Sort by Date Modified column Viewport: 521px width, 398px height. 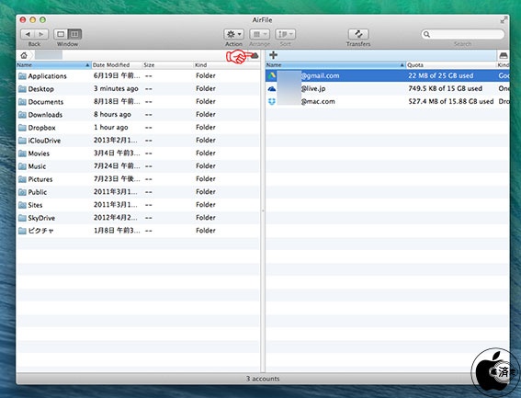(x=117, y=65)
